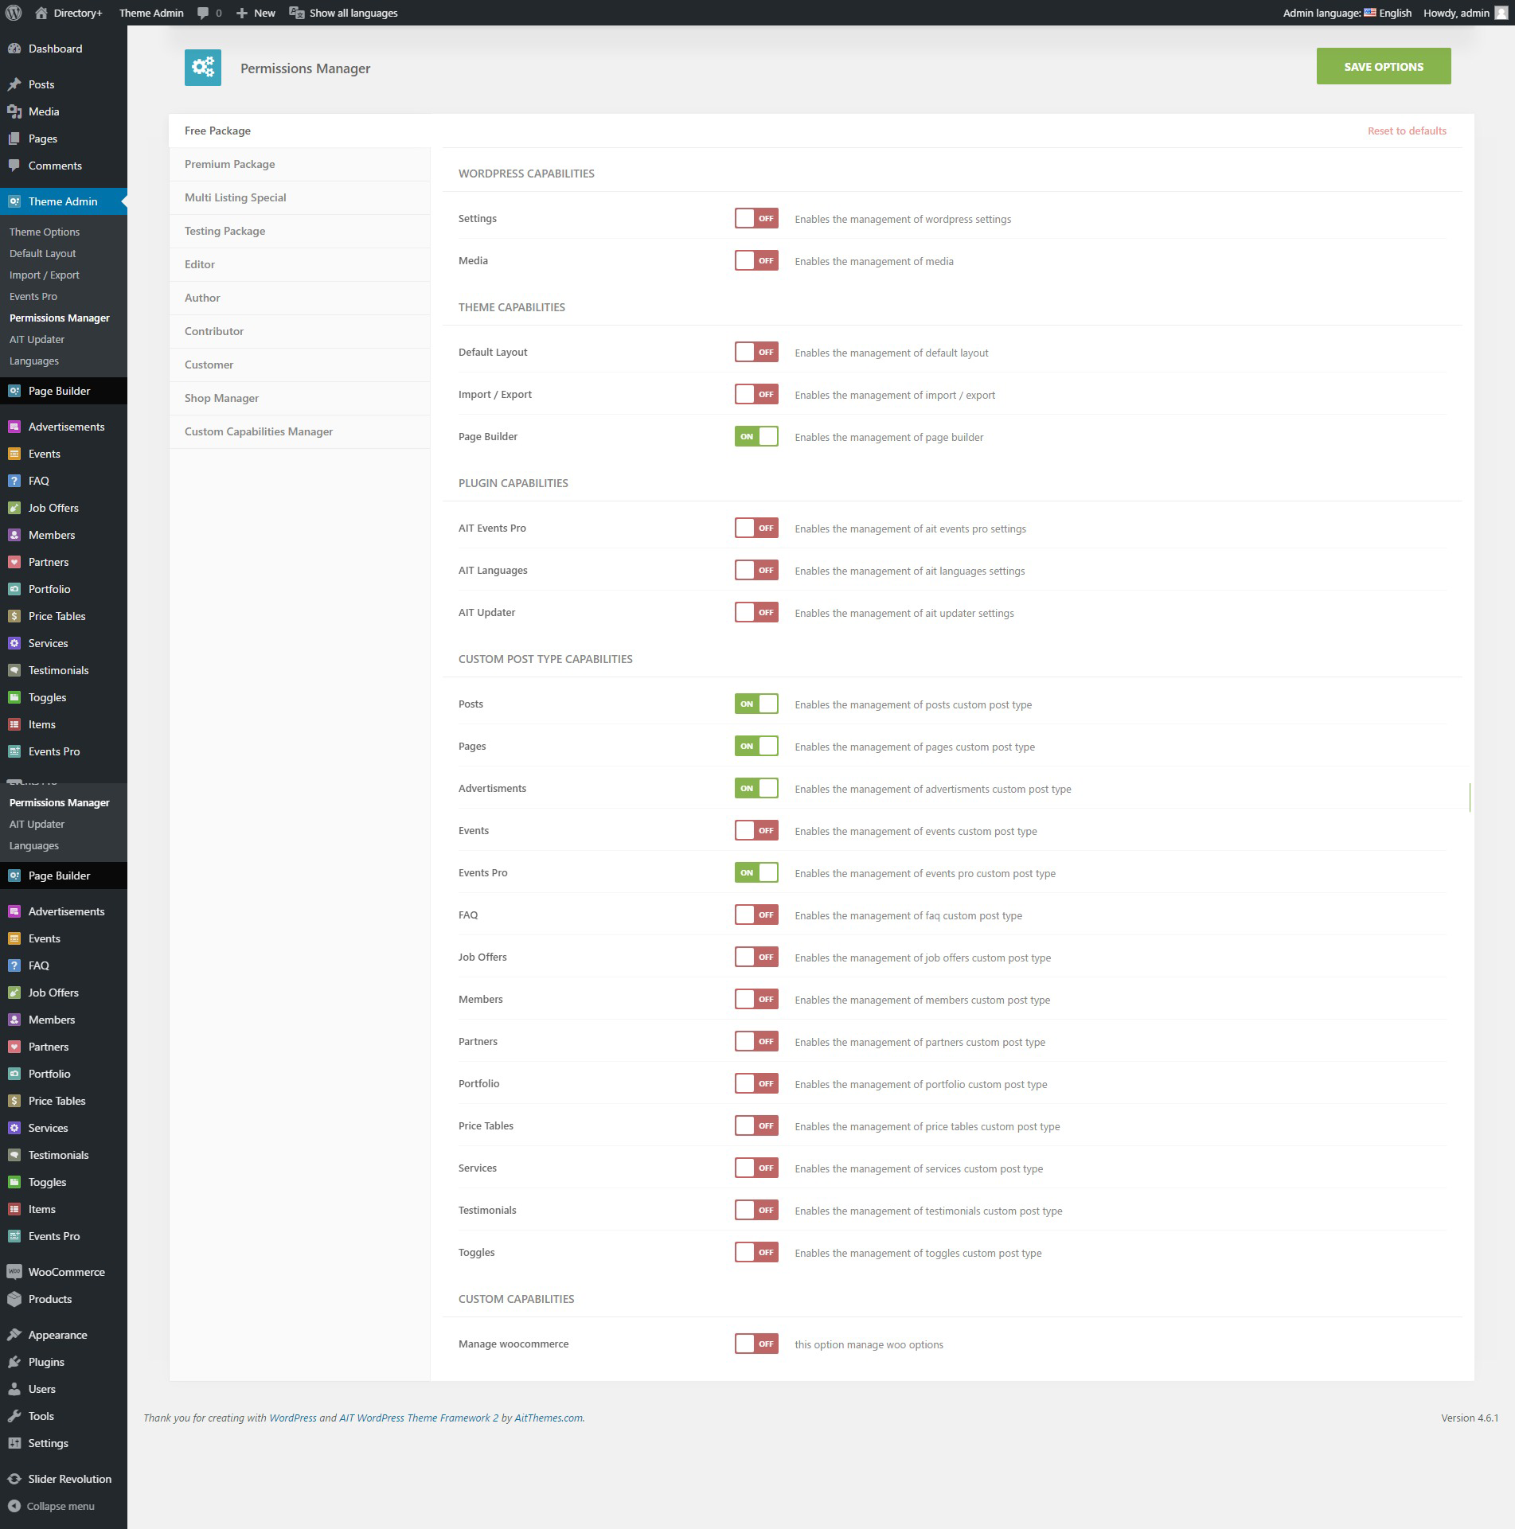Open Import / Export submenu item
1515x1529 pixels.
tap(45, 275)
